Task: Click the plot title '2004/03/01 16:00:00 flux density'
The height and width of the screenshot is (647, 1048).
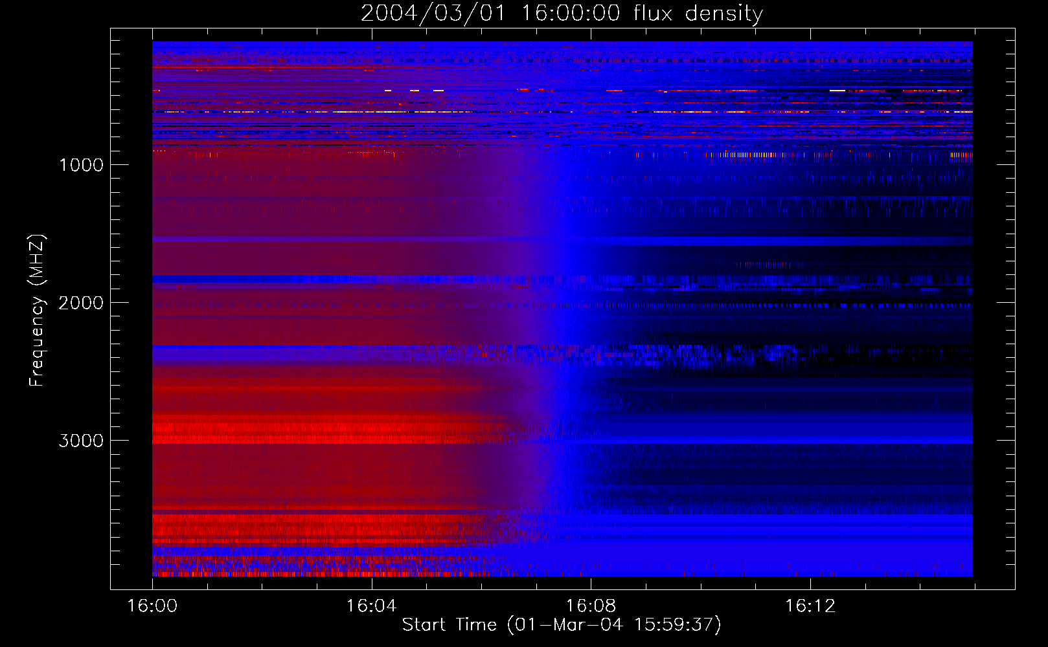Action: click(562, 14)
